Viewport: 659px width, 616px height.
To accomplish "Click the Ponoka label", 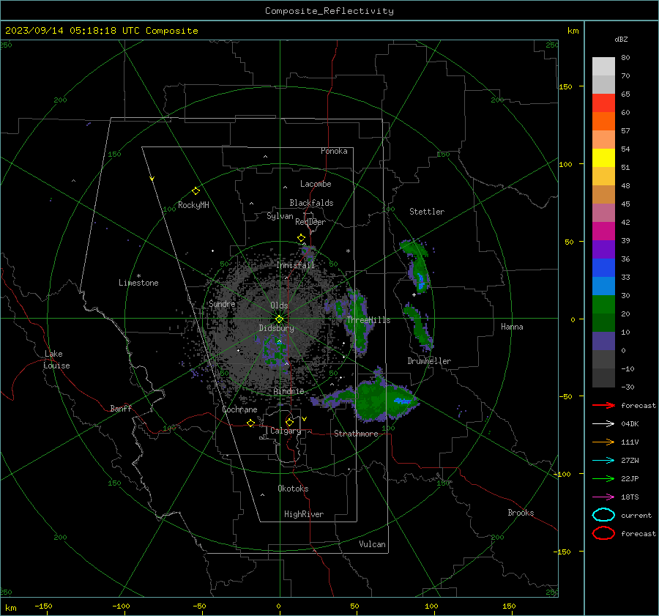I will point(334,151).
